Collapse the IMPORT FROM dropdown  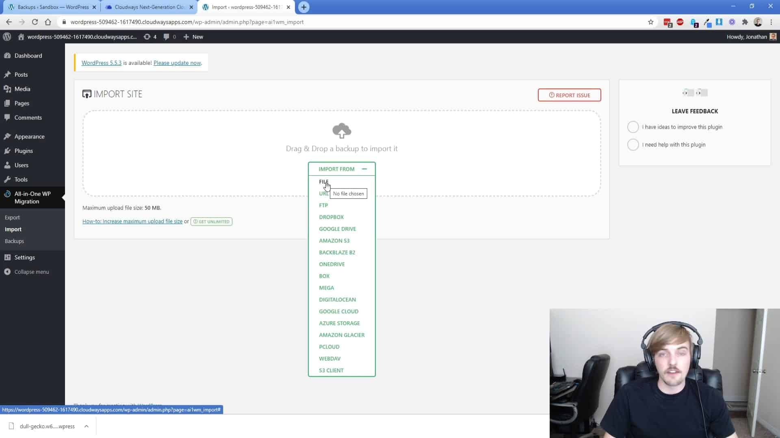[x=342, y=169]
